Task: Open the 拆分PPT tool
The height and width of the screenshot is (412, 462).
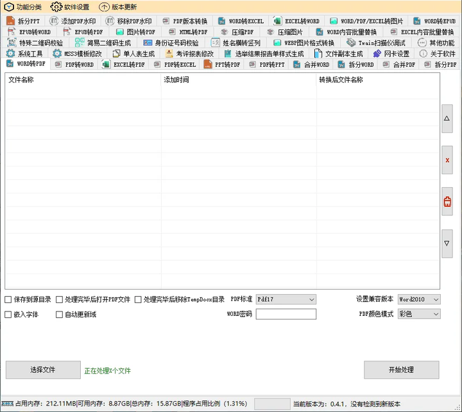Action: [x=22, y=21]
